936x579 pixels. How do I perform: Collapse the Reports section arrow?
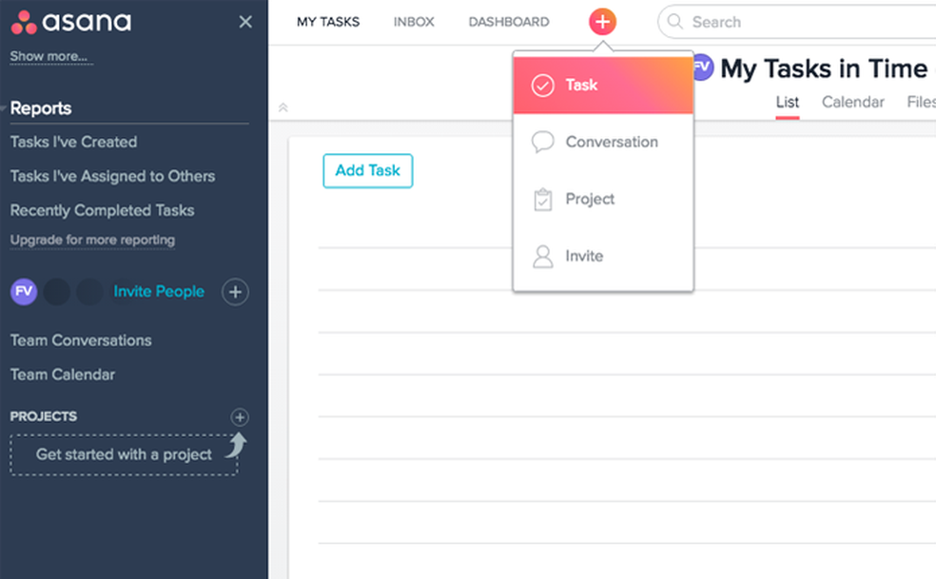click(x=4, y=108)
